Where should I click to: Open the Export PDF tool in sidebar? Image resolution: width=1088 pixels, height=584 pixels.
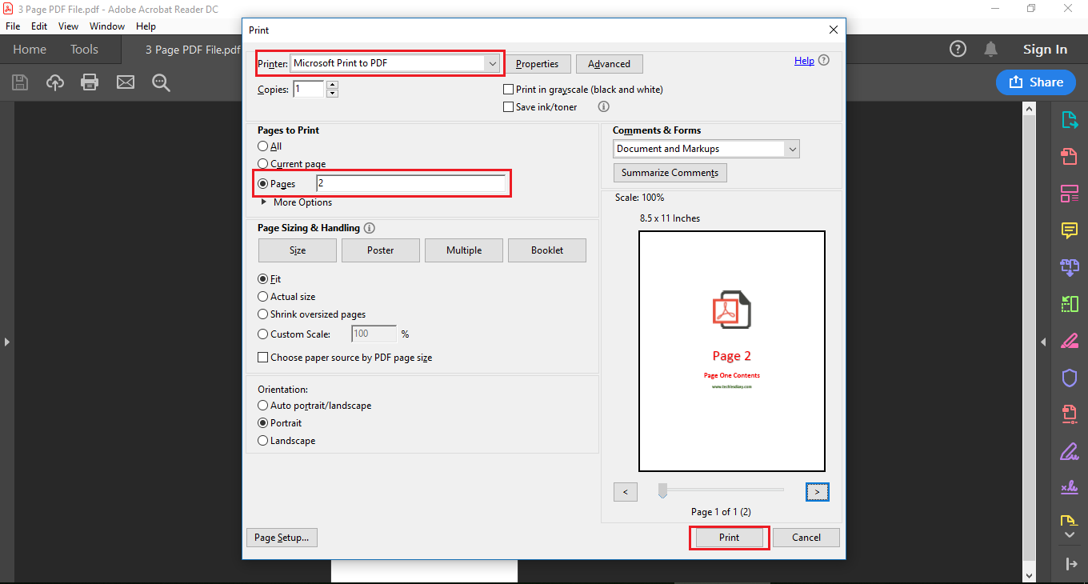[x=1070, y=120]
